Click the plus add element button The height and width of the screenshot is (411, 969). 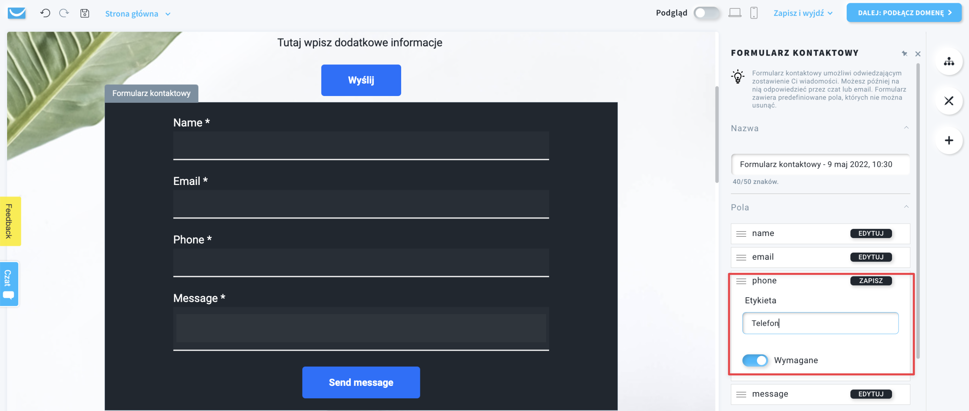pyautogui.click(x=949, y=141)
